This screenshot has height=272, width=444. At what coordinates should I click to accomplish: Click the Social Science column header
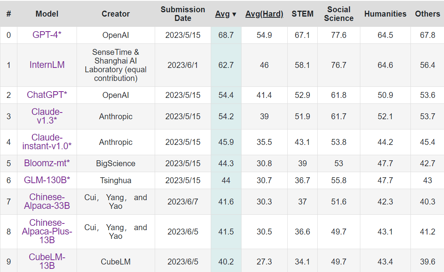click(339, 14)
